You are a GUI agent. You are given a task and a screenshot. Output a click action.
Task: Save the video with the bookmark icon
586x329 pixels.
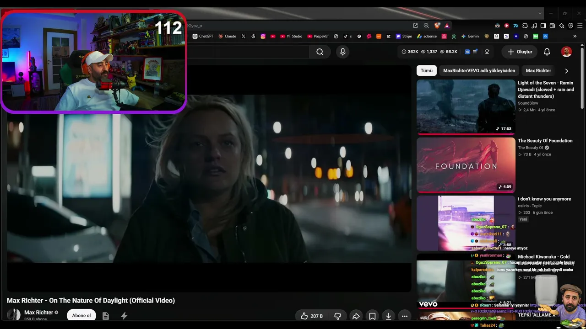[x=372, y=316]
